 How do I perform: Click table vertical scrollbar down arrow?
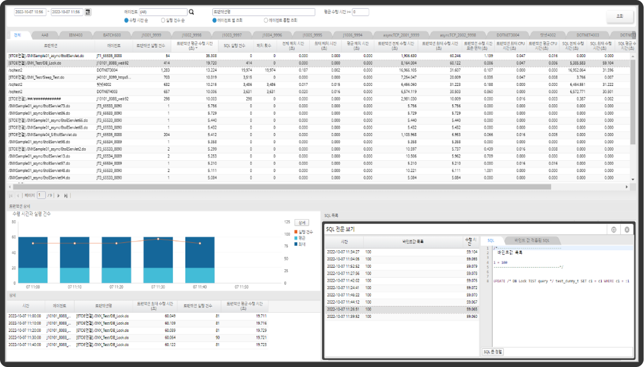pos(633,179)
